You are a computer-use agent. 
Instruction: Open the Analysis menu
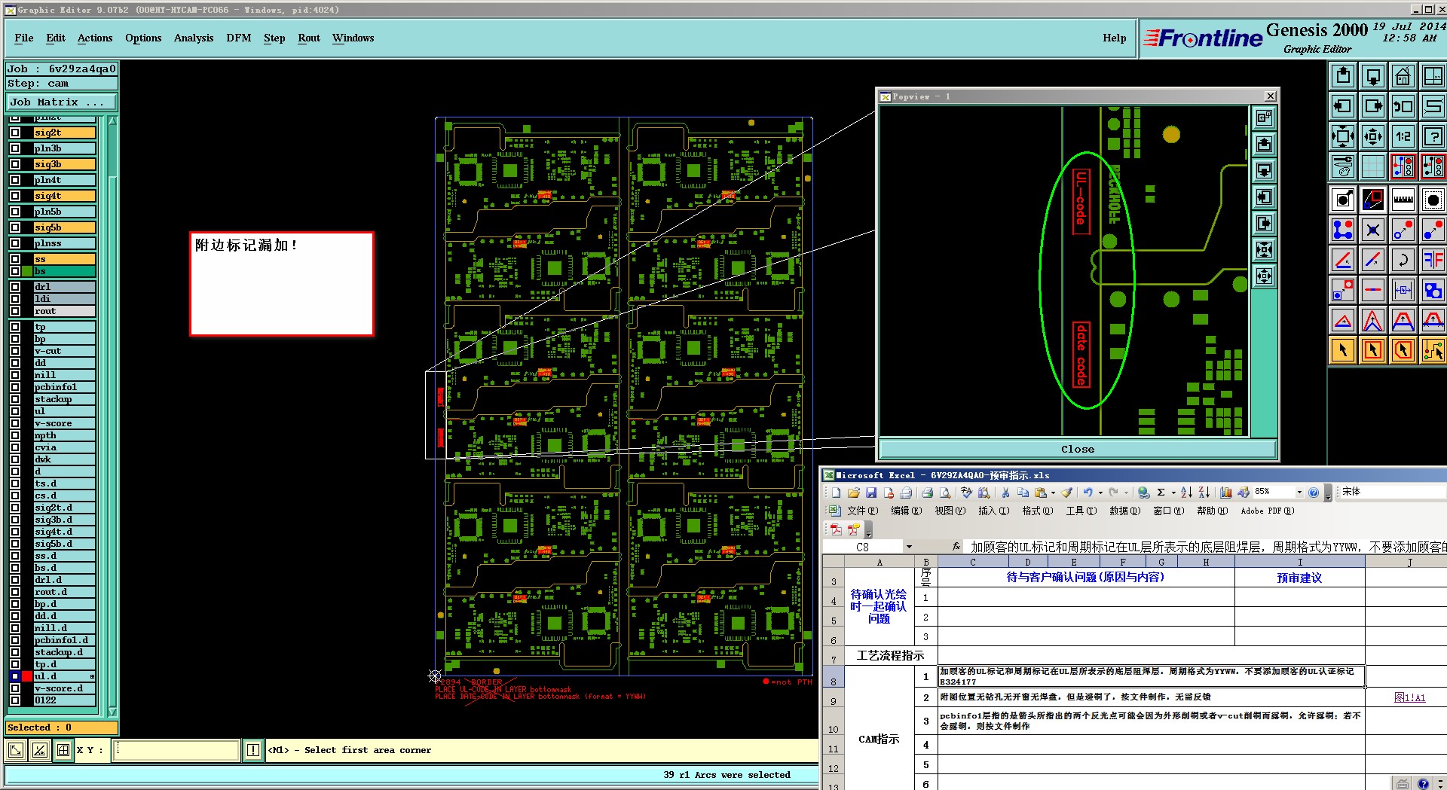193,38
